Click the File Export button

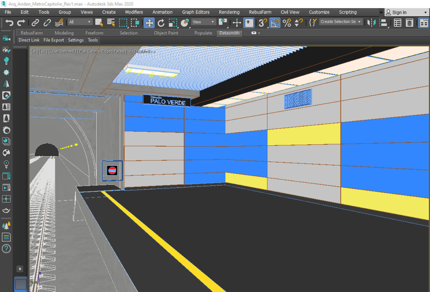(x=54, y=40)
